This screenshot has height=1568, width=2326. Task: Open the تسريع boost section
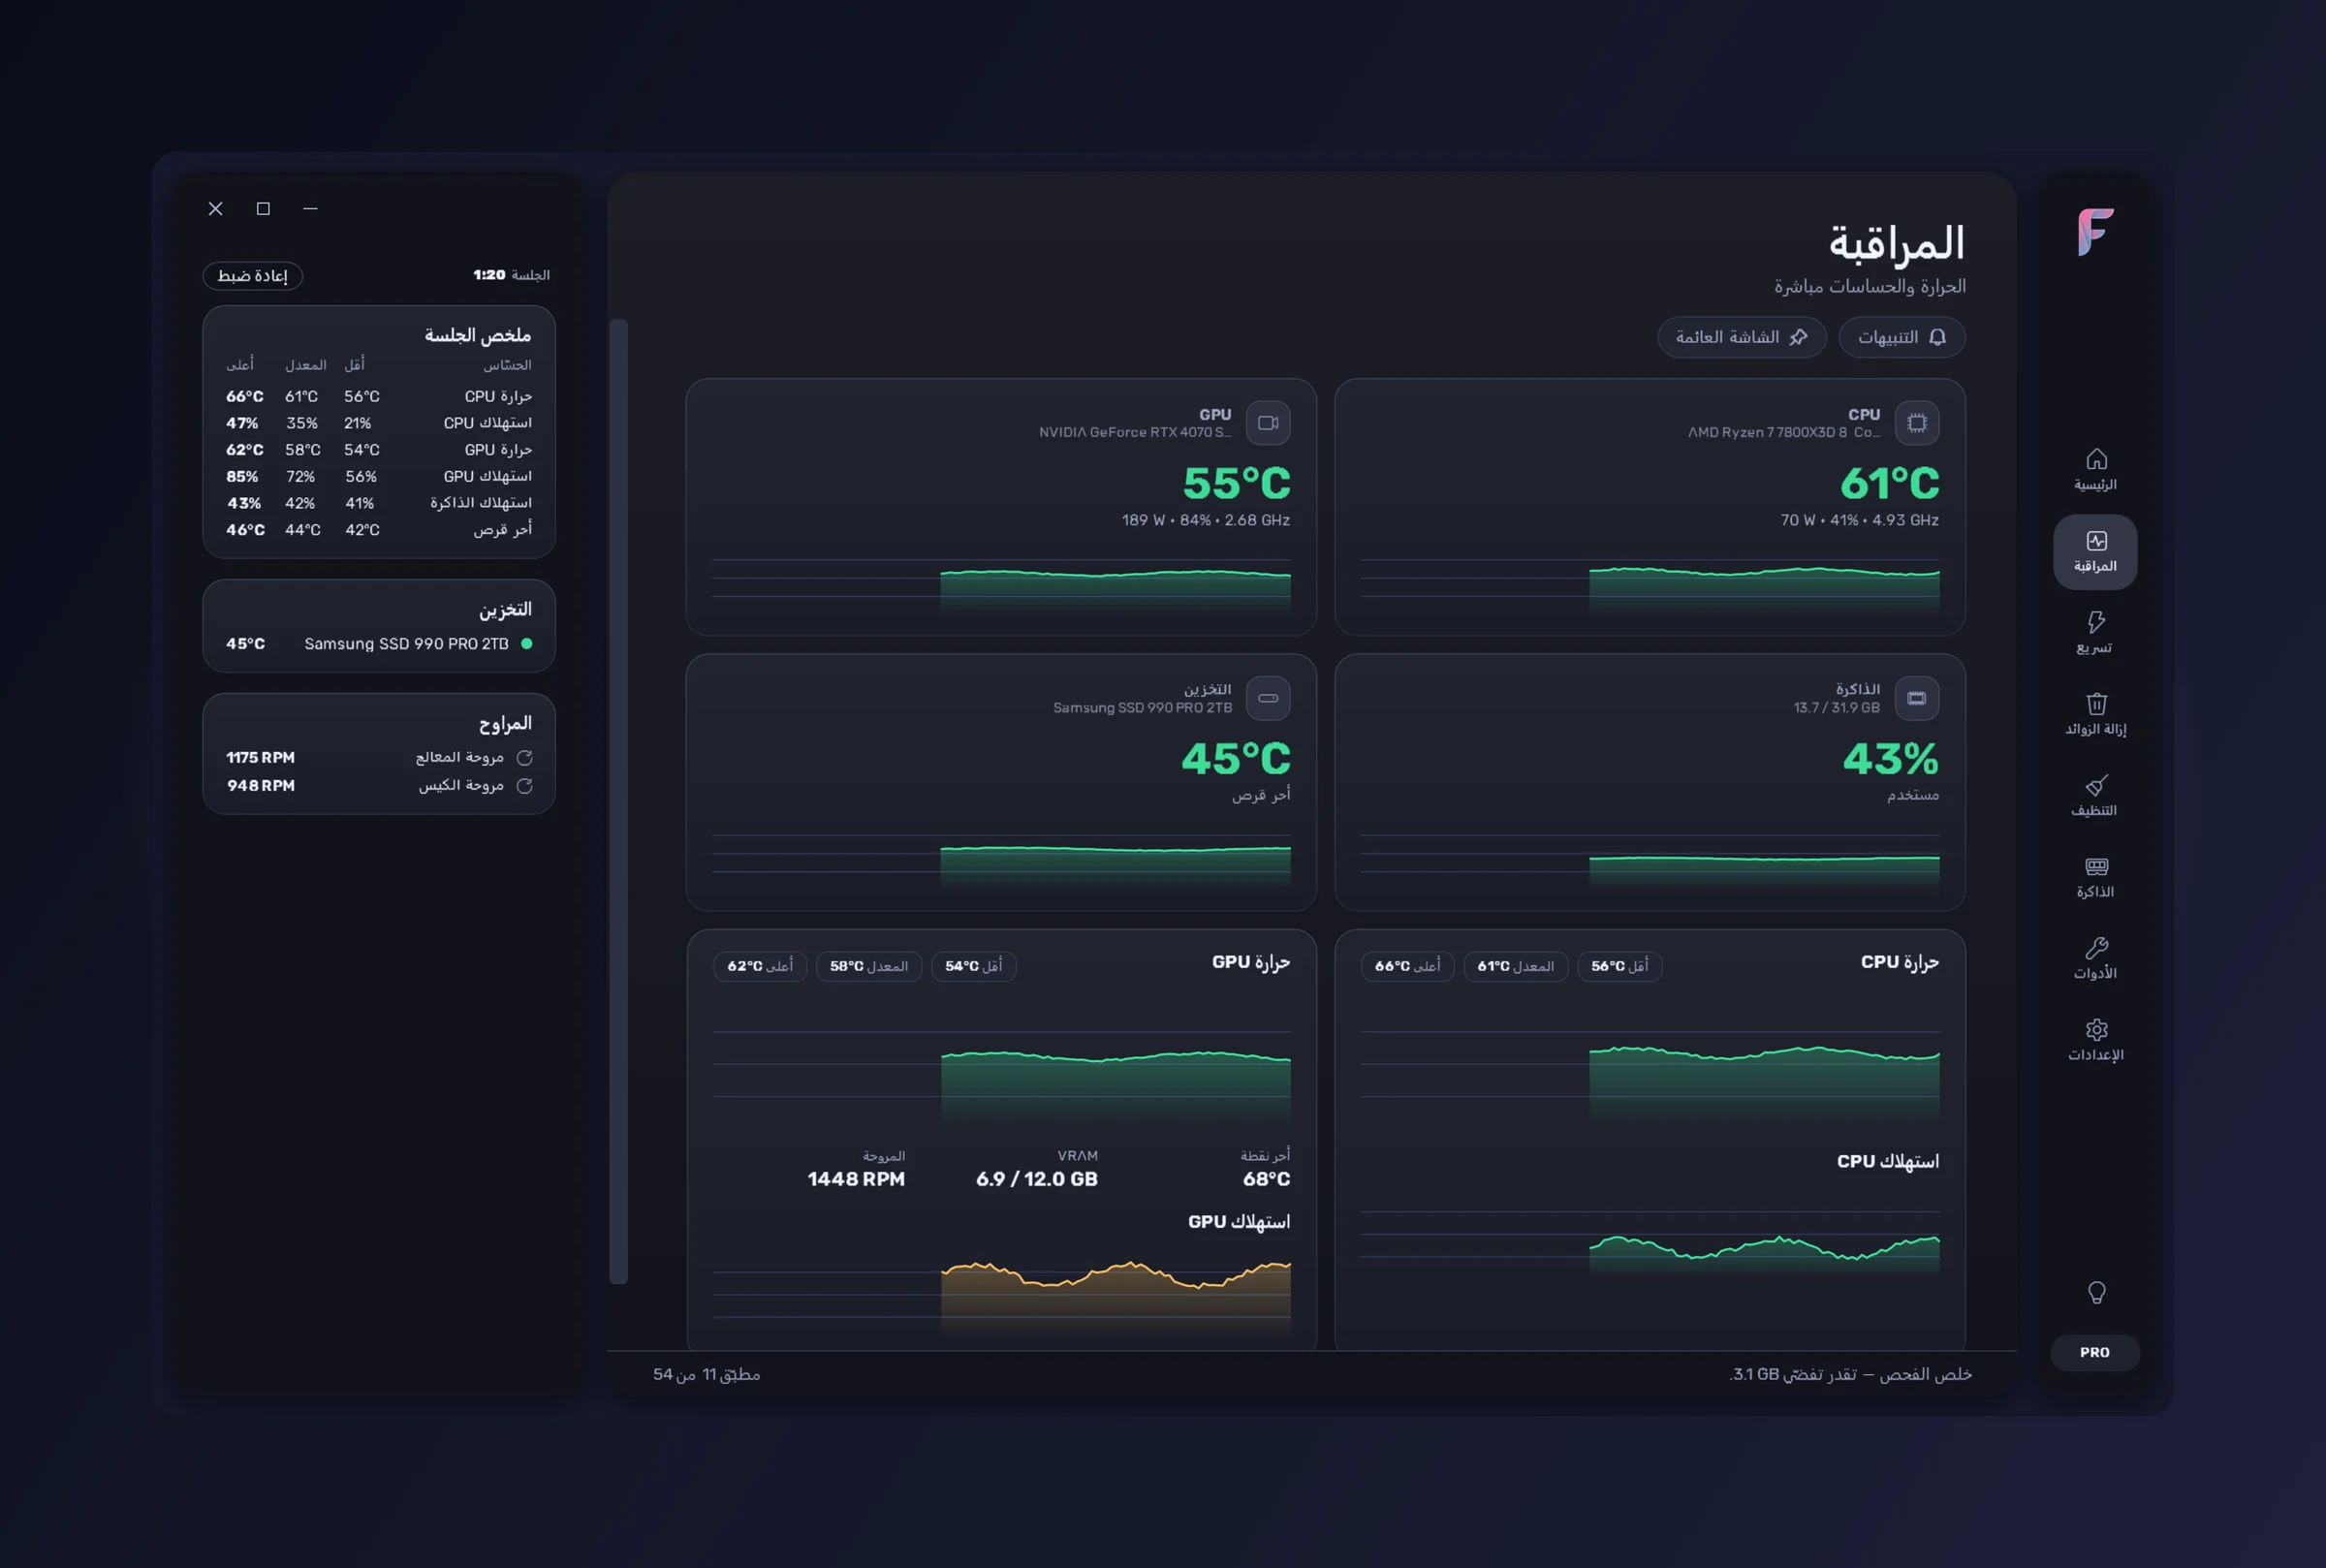(x=2095, y=633)
